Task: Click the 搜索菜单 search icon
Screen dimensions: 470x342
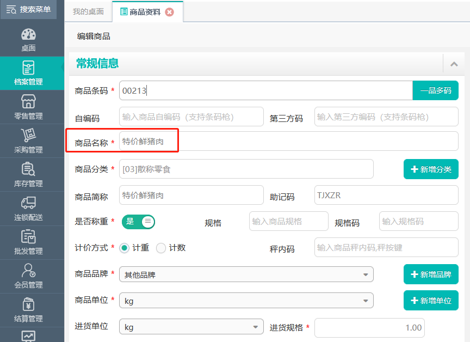Action: pyautogui.click(x=11, y=10)
